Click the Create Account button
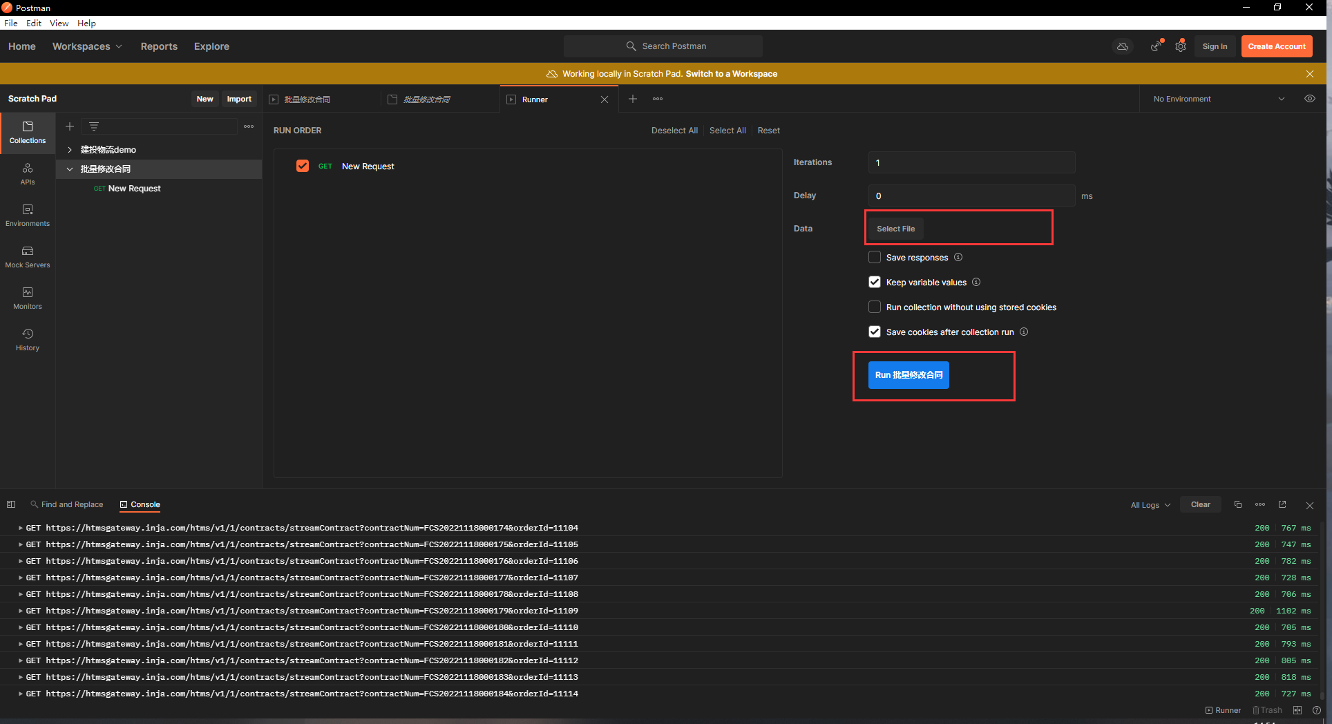 click(x=1277, y=46)
